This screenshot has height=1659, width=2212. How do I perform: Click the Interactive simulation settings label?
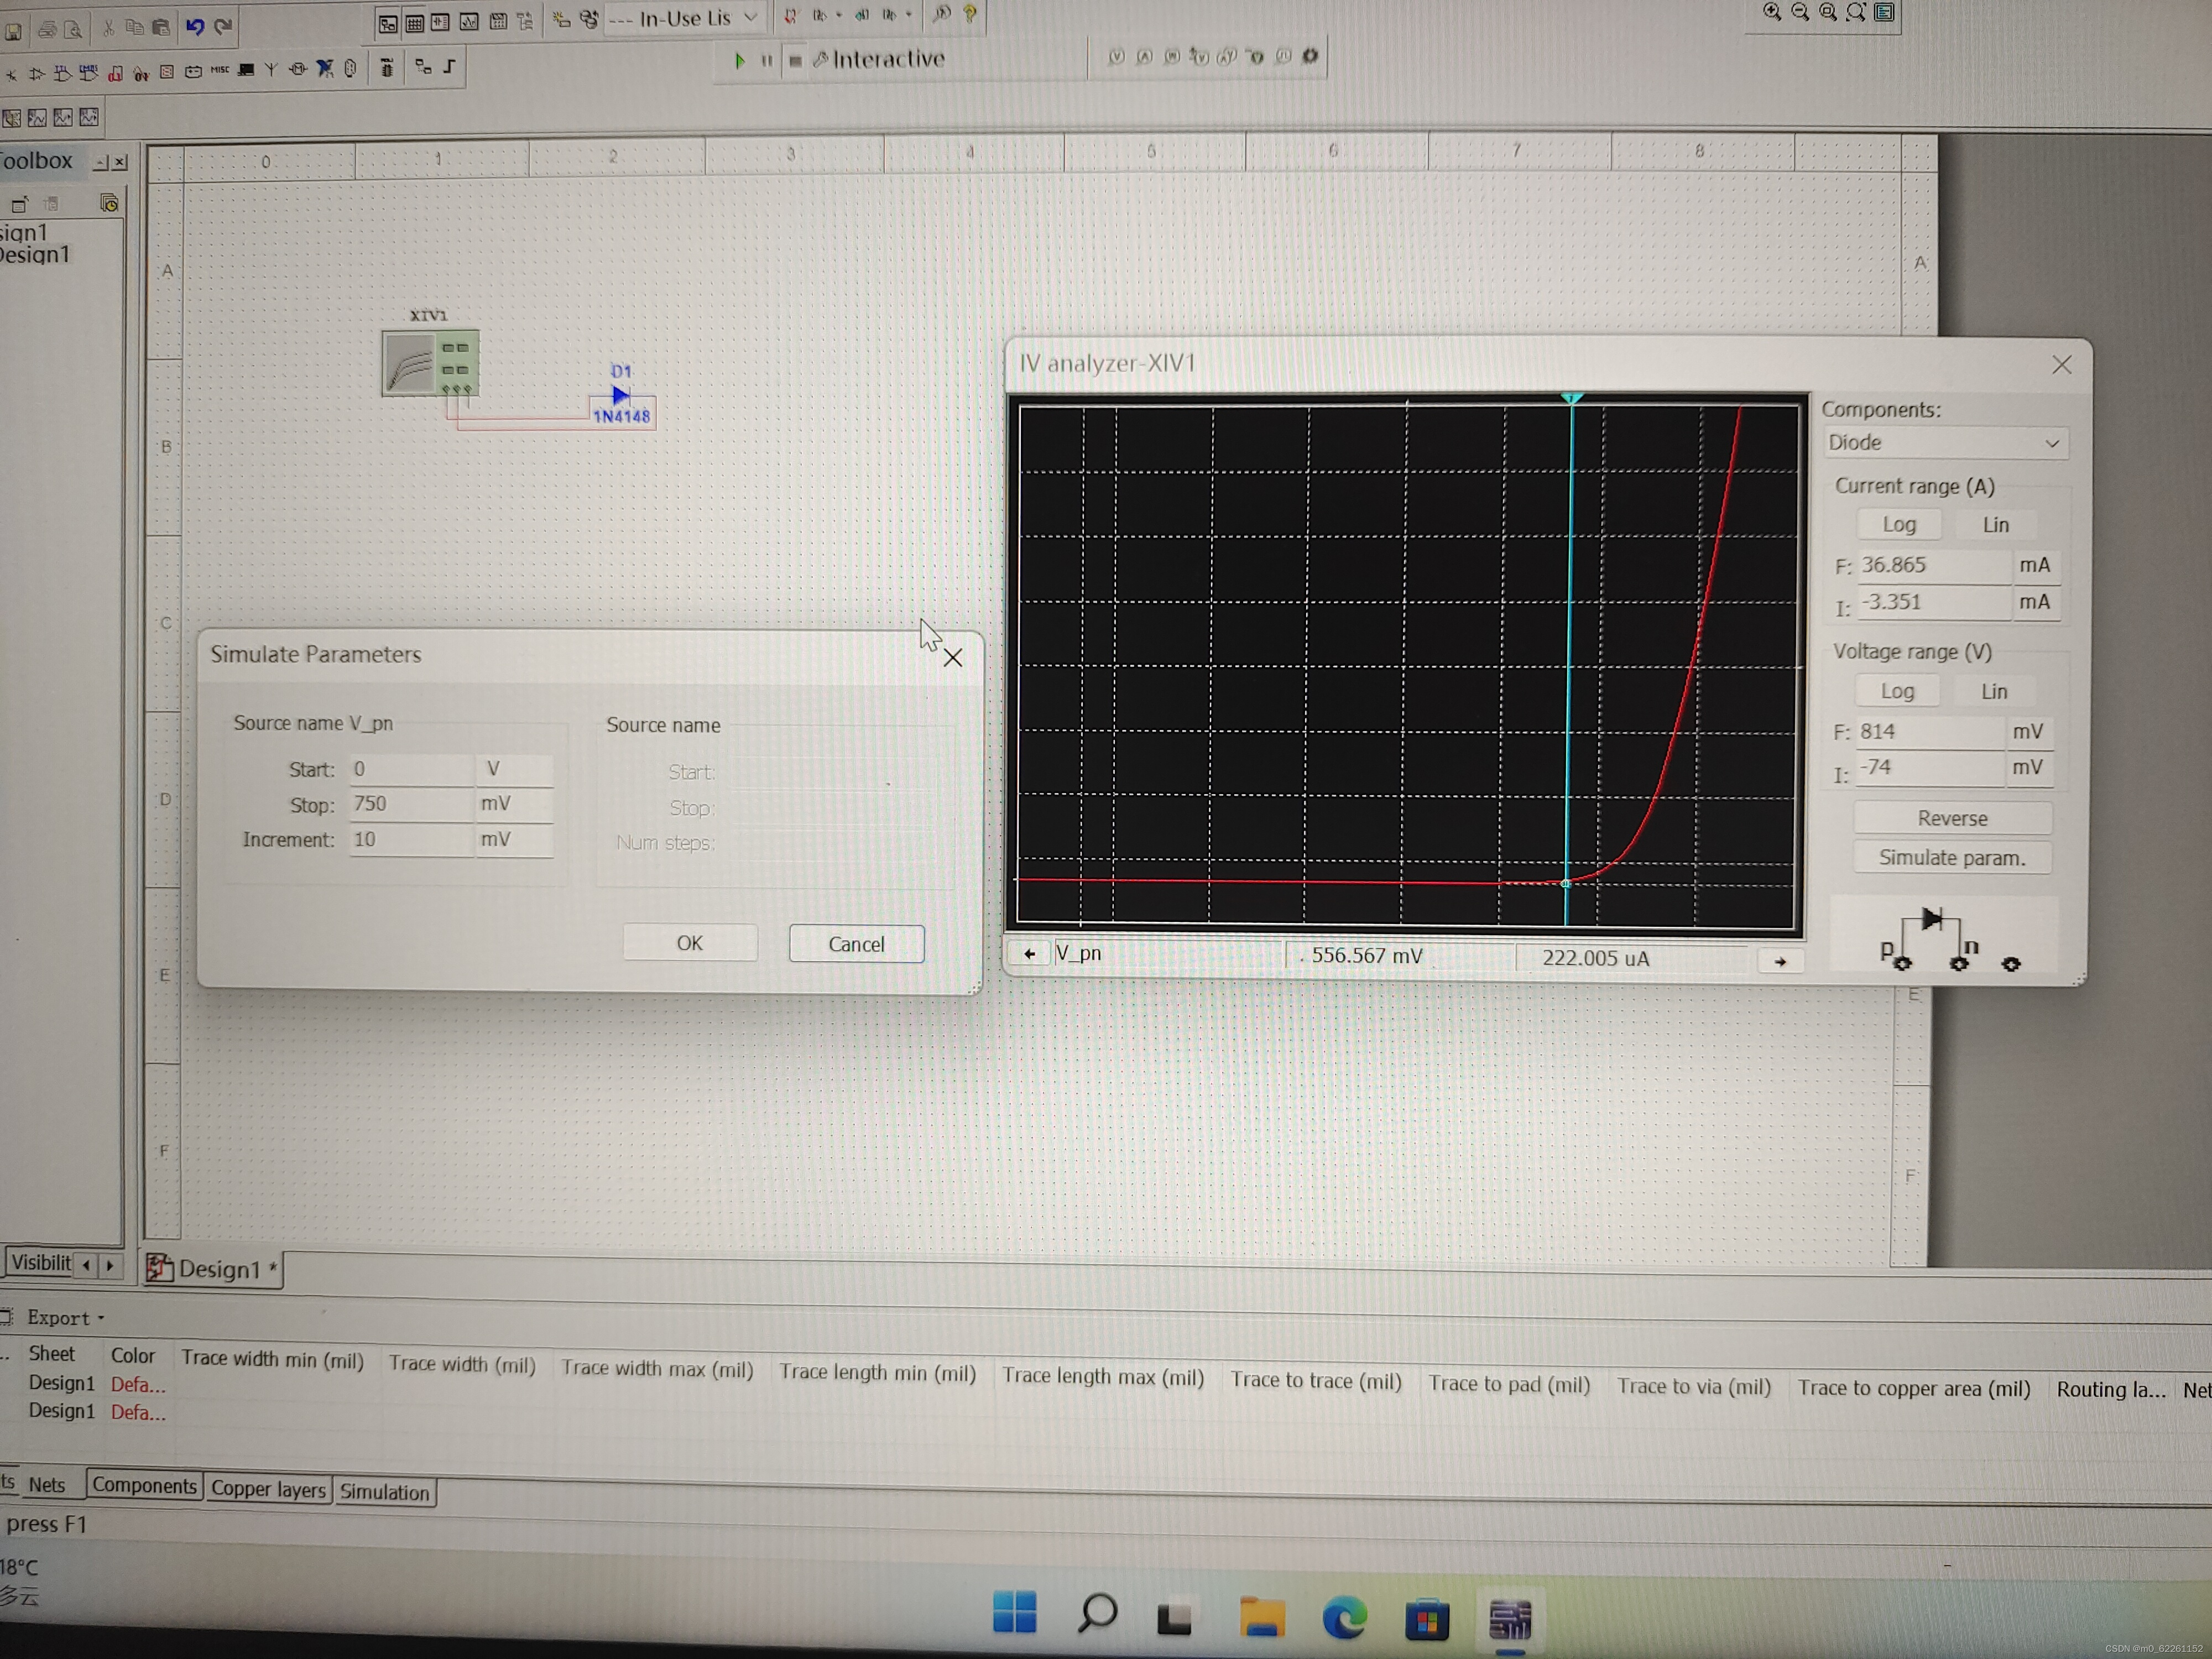coord(879,60)
